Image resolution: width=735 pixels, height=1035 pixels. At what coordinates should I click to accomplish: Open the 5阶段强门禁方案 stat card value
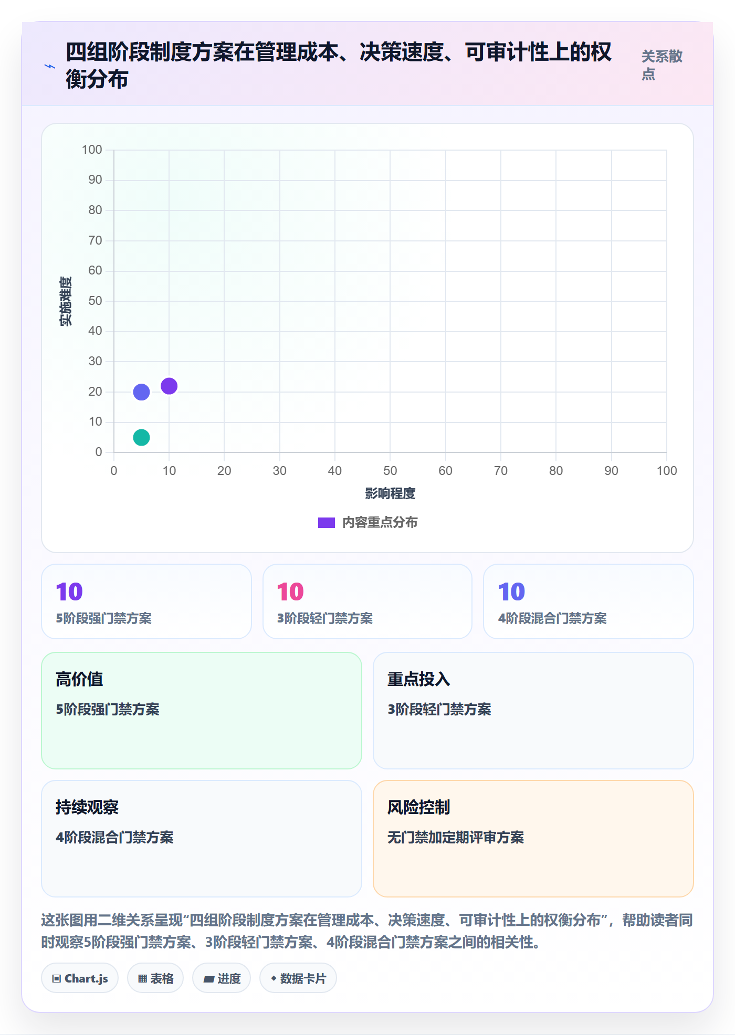69,592
